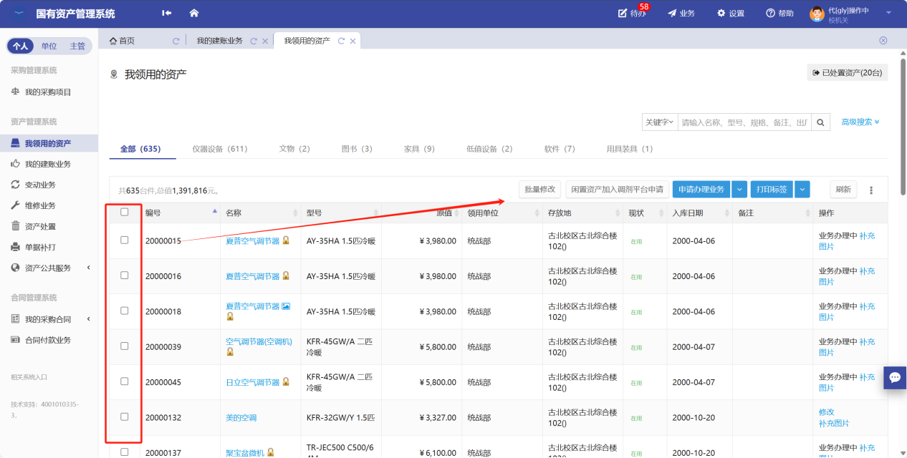Screen dimensions: 907x458
Task: Click the keyword search input field
Action: click(x=744, y=122)
